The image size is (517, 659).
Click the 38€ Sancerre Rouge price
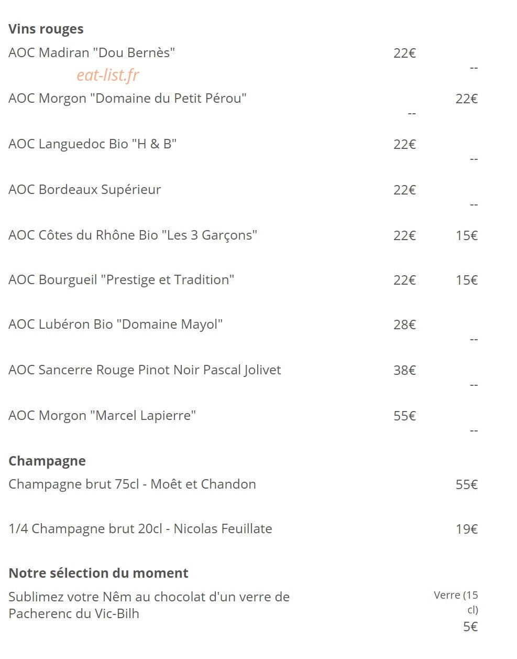tap(405, 371)
